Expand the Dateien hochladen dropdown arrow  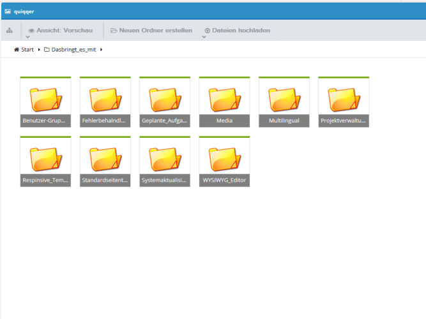(x=204, y=38)
